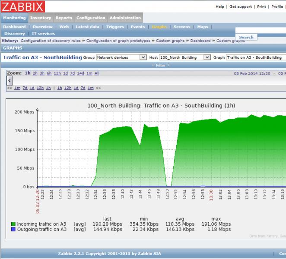Viewport: 286px width, 259px height.
Task: Open Triggers in the Monitoring submenu
Action: click(x=115, y=27)
